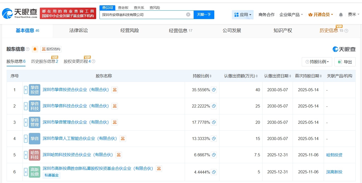Image resolution: width=362 pixels, height=183 pixels.
Task: Expand the 哈勃科技 shareholder row
Action: [26, 155]
